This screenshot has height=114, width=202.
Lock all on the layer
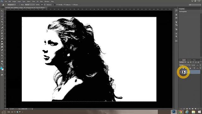pyautogui.click(x=190, y=68)
